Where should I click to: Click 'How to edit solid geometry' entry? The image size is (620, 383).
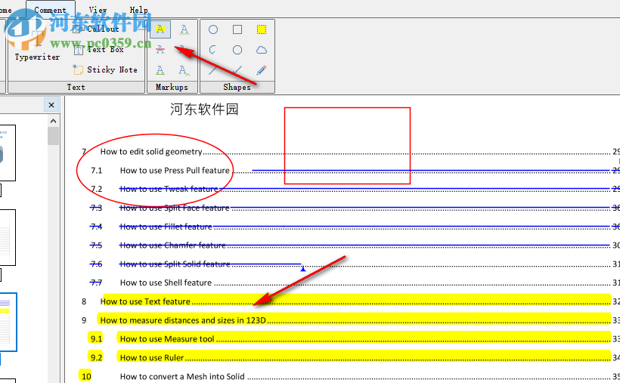pos(151,151)
